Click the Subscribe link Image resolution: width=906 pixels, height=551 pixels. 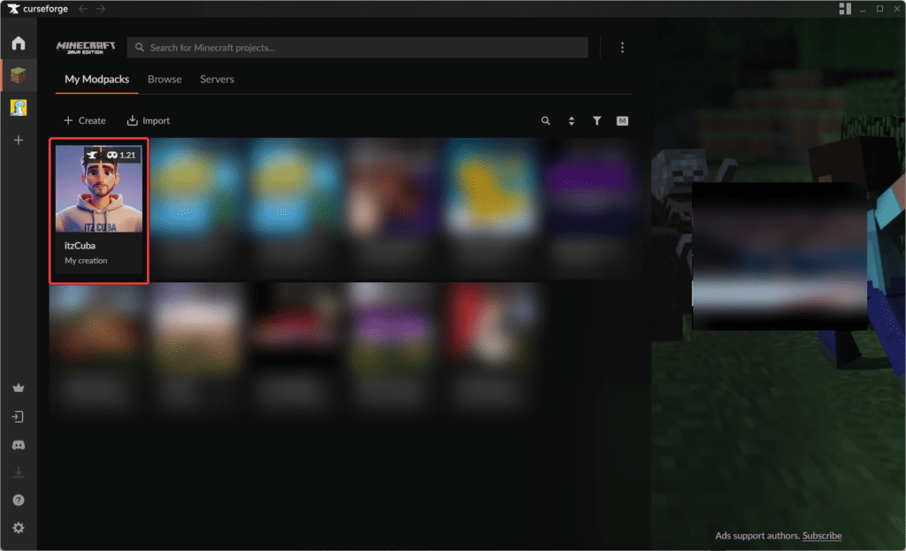(823, 536)
